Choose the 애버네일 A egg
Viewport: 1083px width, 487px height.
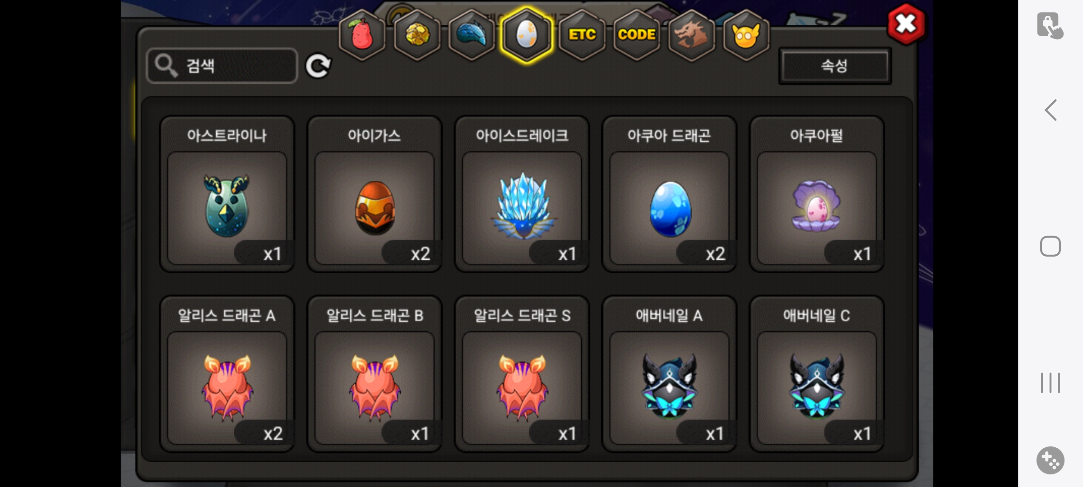[x=670, y=374]
